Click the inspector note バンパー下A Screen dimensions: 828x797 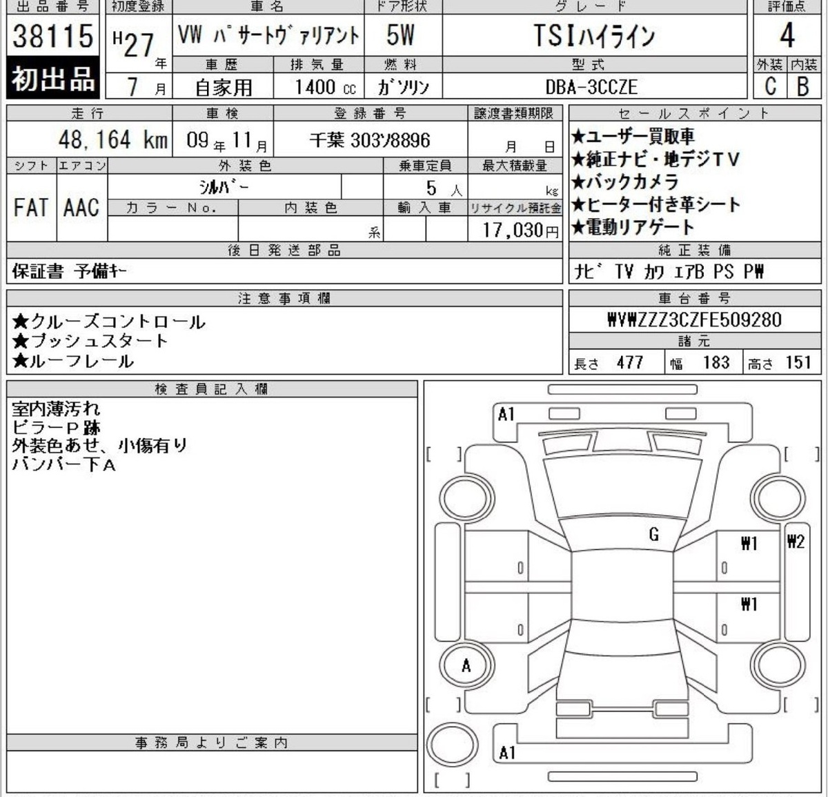[x=64, y=464]
